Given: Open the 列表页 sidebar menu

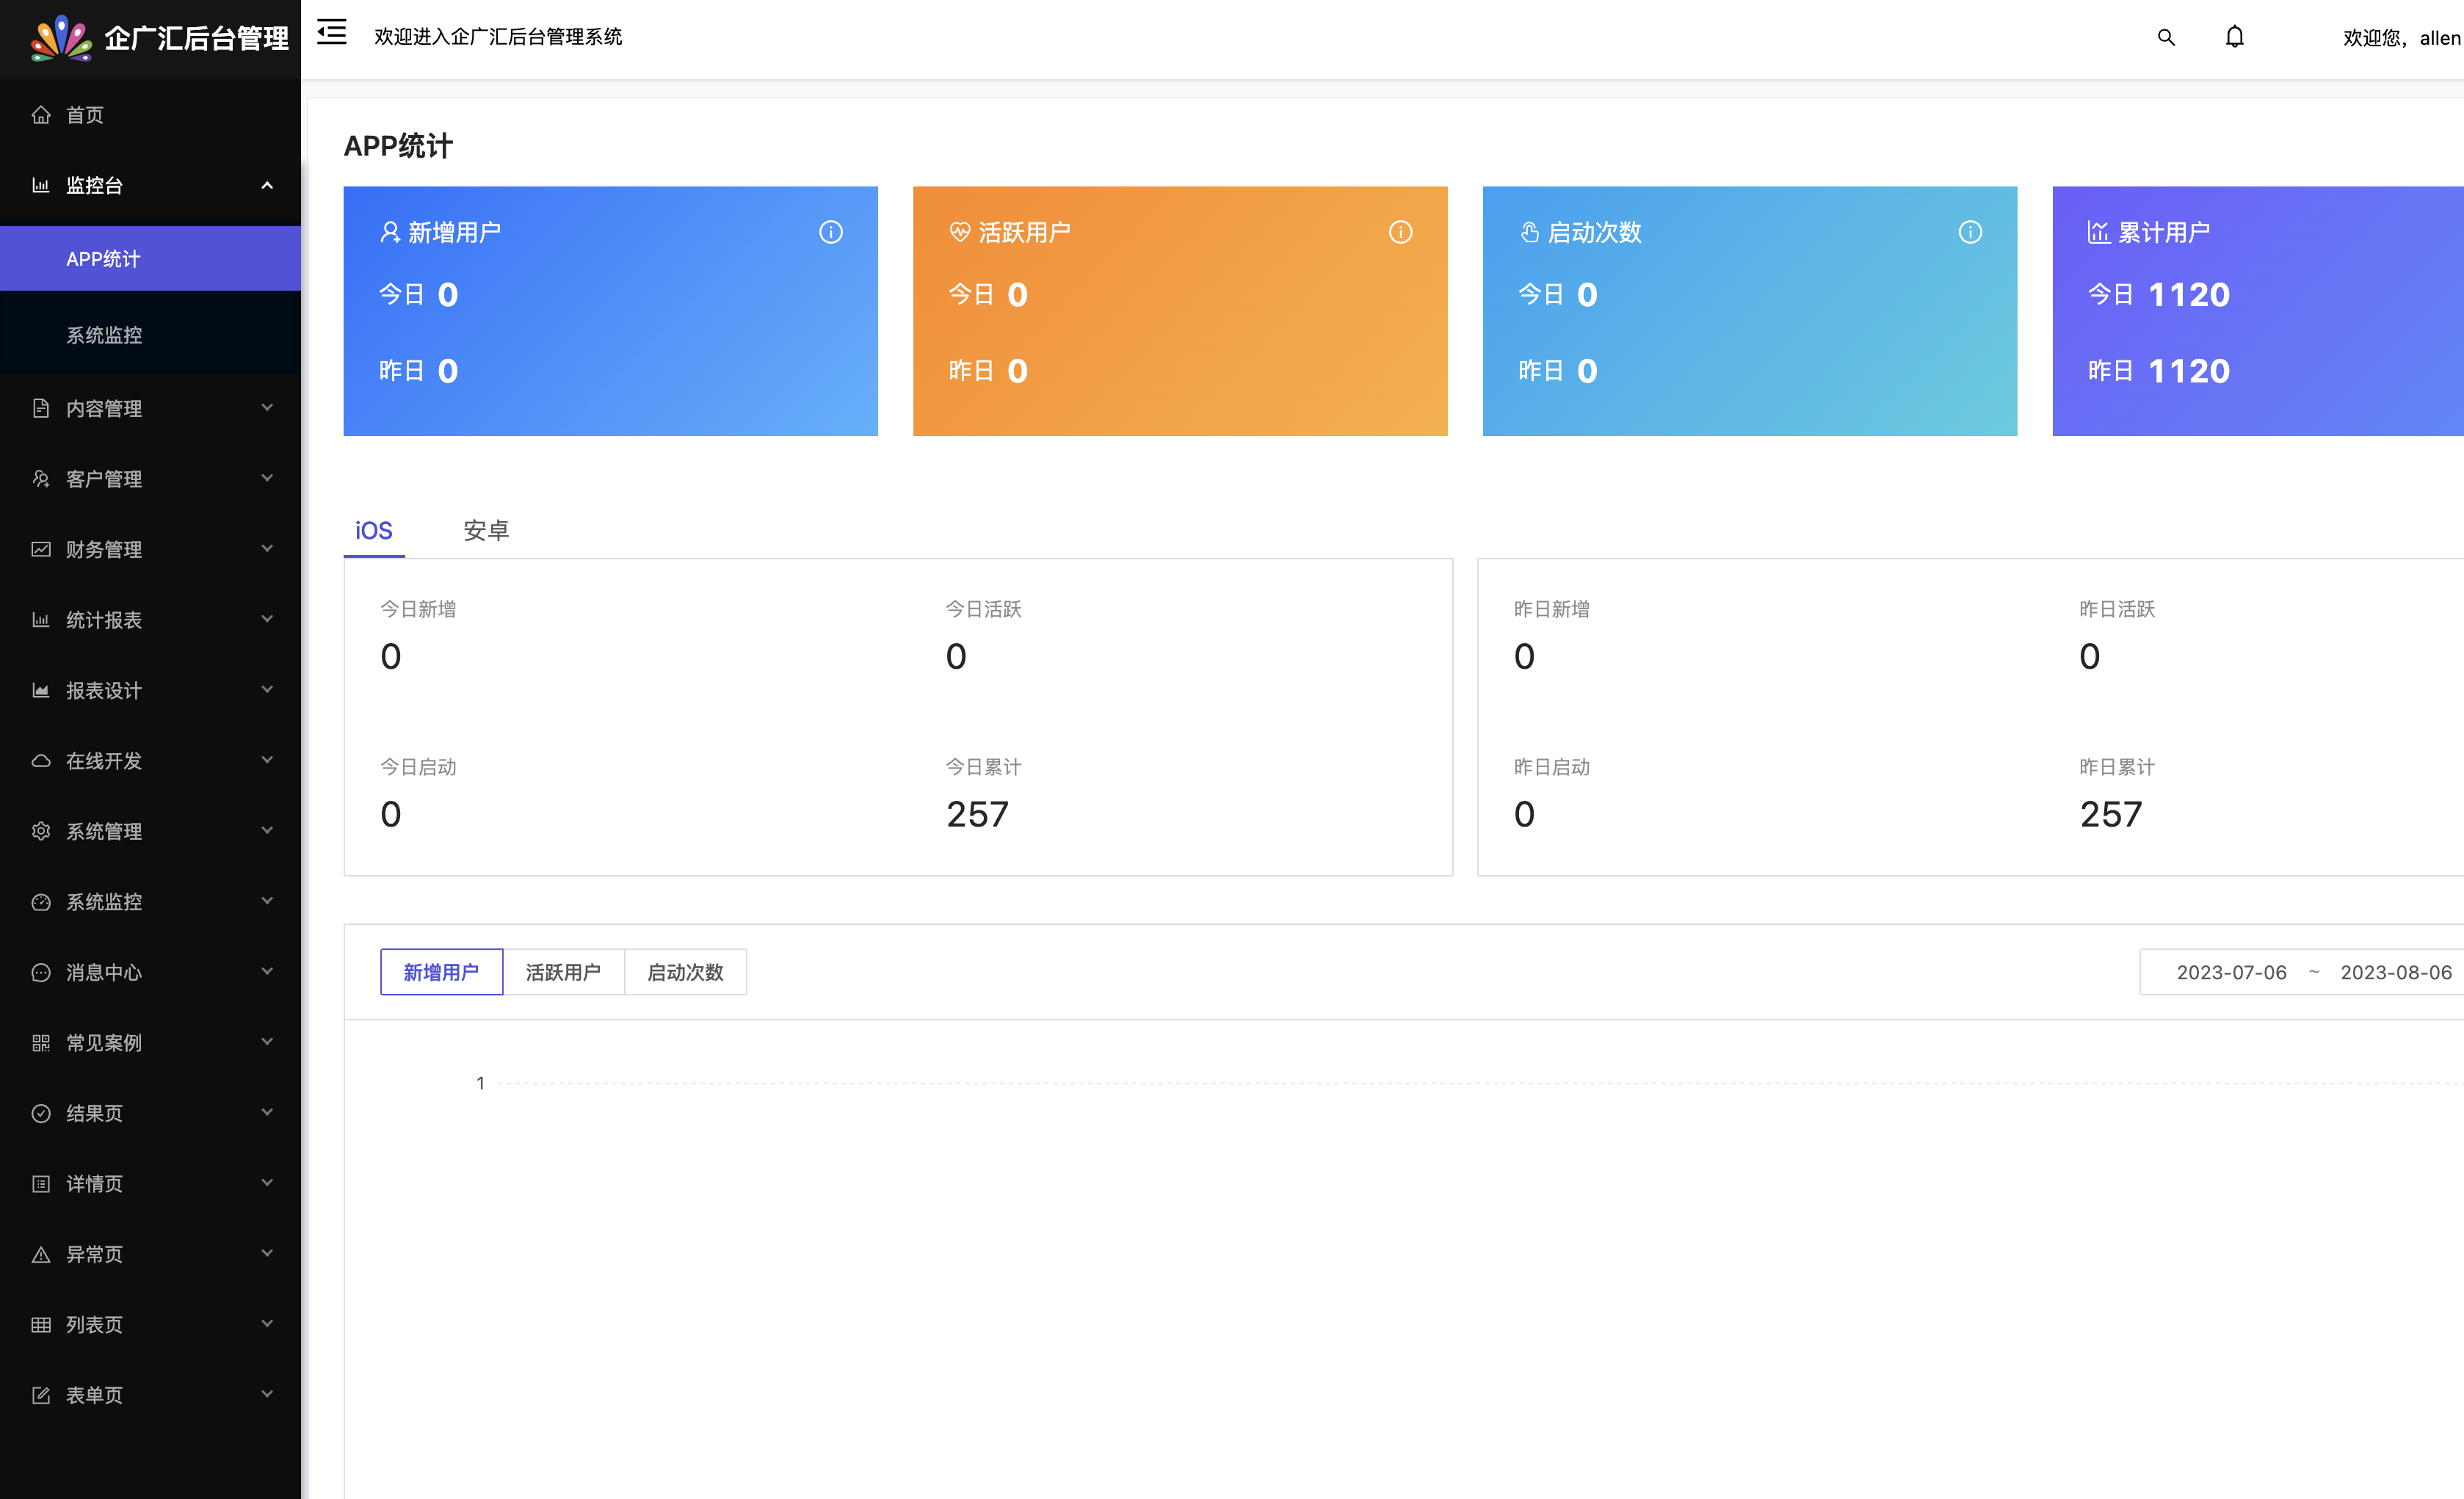Looking at the screenshot, I should tap(150, 1325).
